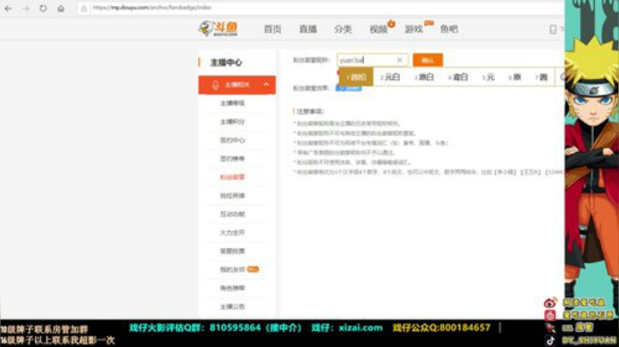Screen dimensions: 619x347
Task: Clear the badge name field with the X
Action: pyautogui.click(x=399, y=60)
